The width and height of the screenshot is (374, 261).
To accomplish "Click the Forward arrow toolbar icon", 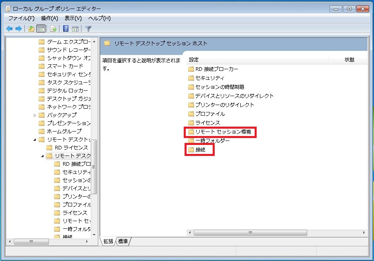I will click(18, 29).
